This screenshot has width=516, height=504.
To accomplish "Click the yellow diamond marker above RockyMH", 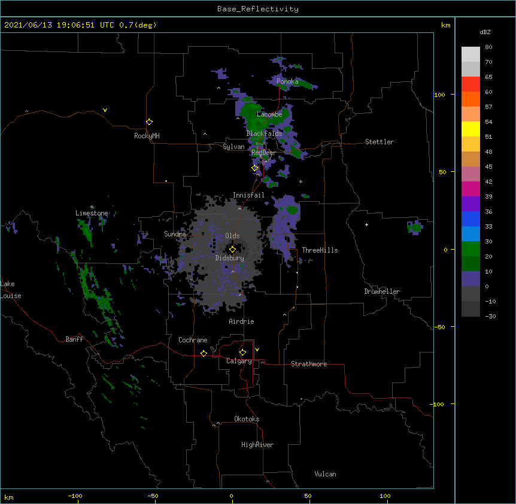I will (x=149, y=122).
